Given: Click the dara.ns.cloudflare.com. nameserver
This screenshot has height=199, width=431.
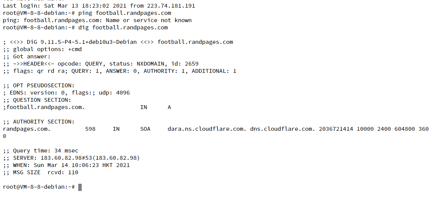Looking at the screenshot, I should pyautogui.click(x=207, y=129).
